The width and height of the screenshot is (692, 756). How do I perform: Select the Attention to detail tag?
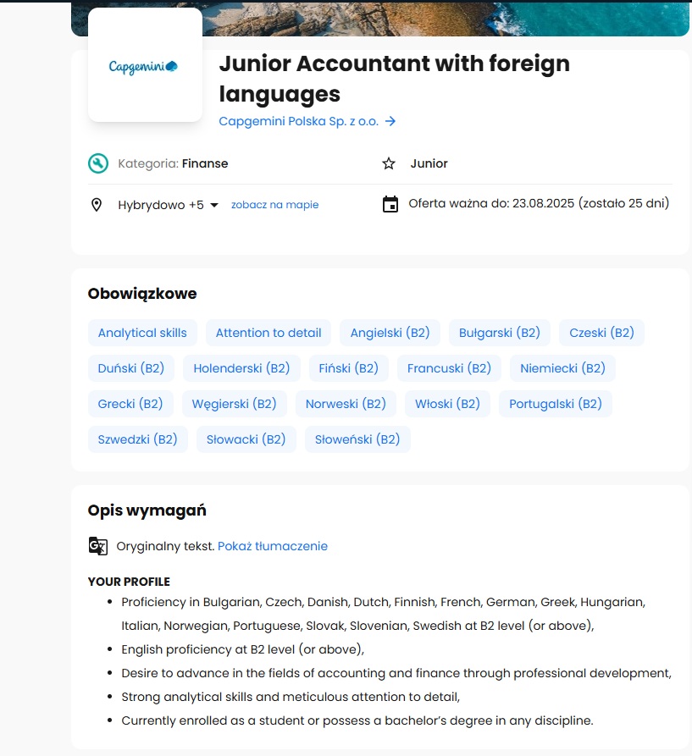[268, 333]
